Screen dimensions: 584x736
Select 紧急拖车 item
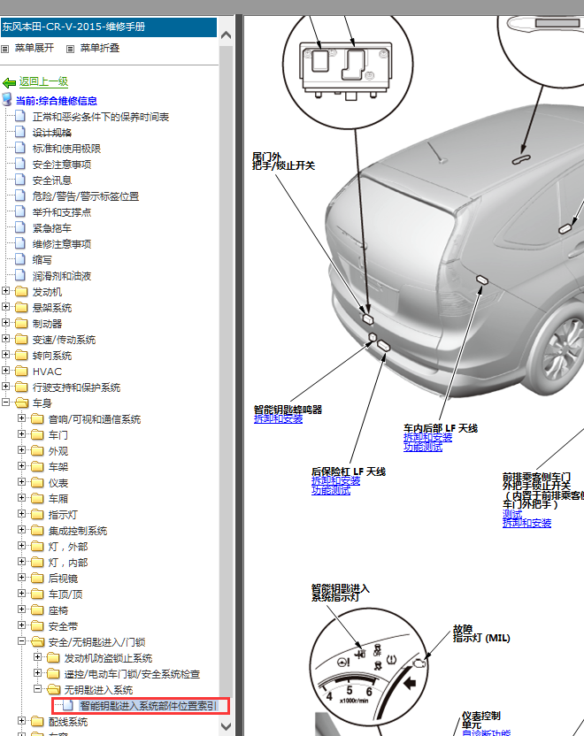(51, 228)
